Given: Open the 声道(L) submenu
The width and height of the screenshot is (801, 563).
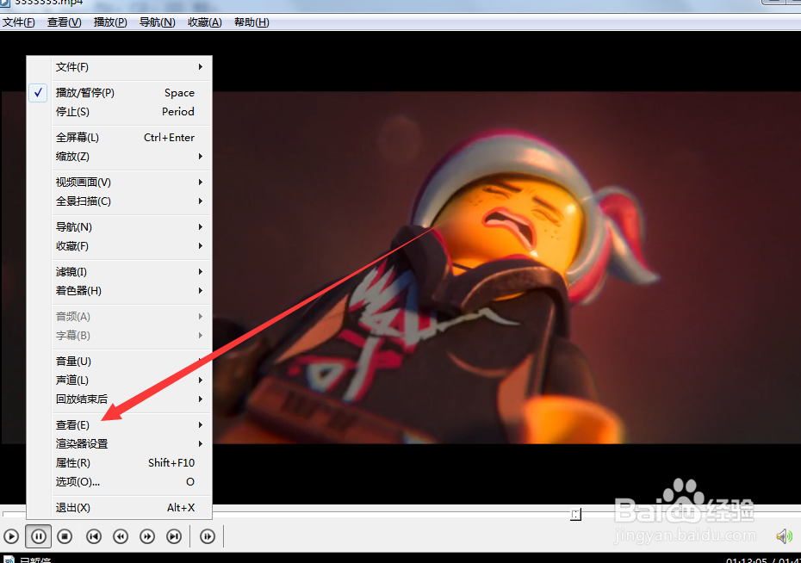Looking at the screenshot, I should pos(120,380).
